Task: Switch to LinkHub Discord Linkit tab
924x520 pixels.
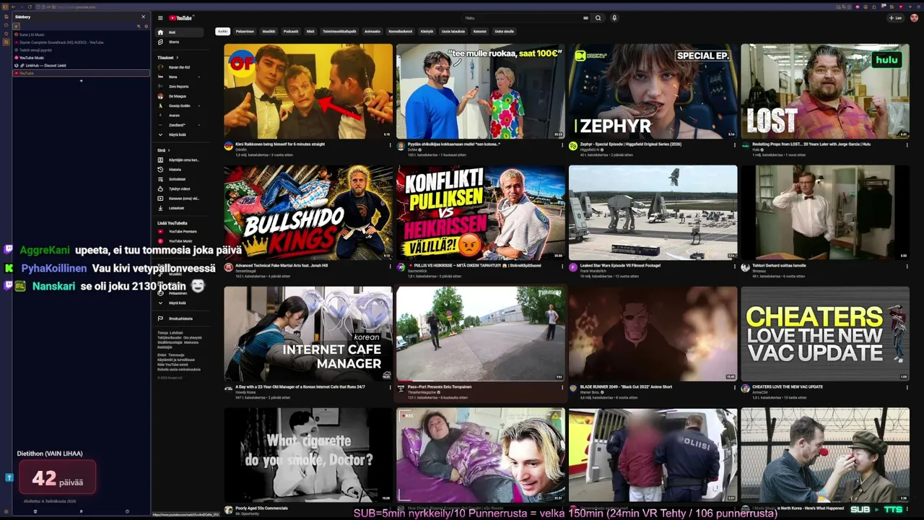Action: 81,66
